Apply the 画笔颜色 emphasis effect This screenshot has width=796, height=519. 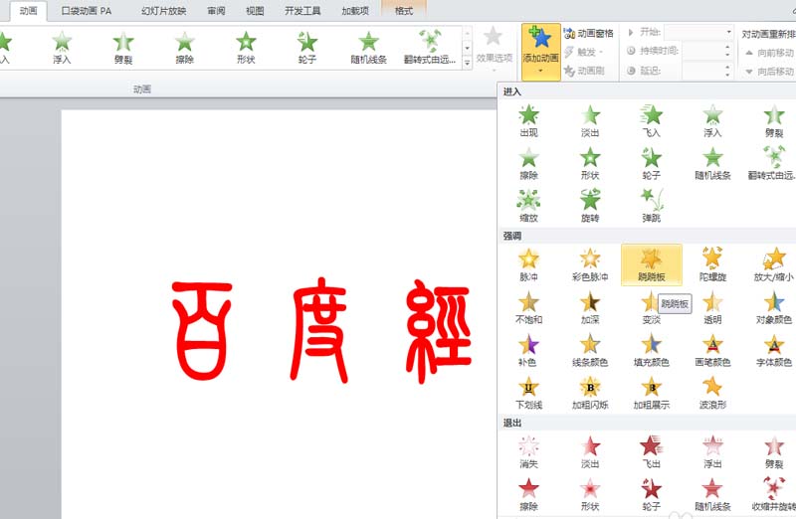(x=712, y=351)
